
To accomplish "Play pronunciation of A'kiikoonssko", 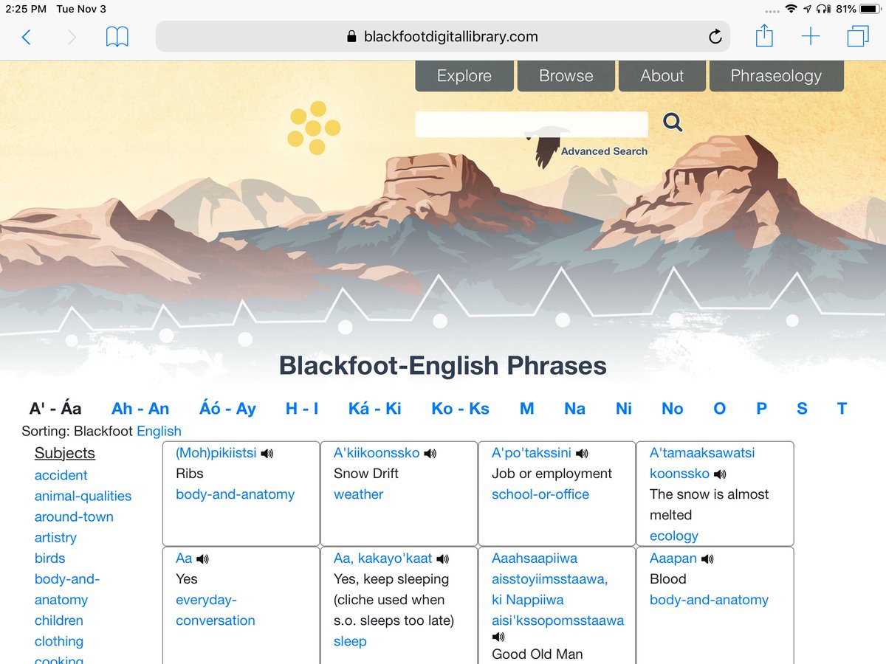I will tap(429, 453).
